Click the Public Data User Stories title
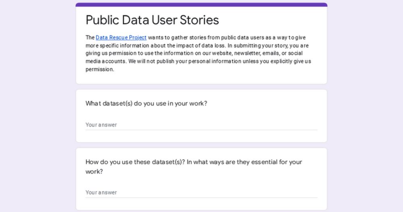The image size is (403, 212). 152,20
